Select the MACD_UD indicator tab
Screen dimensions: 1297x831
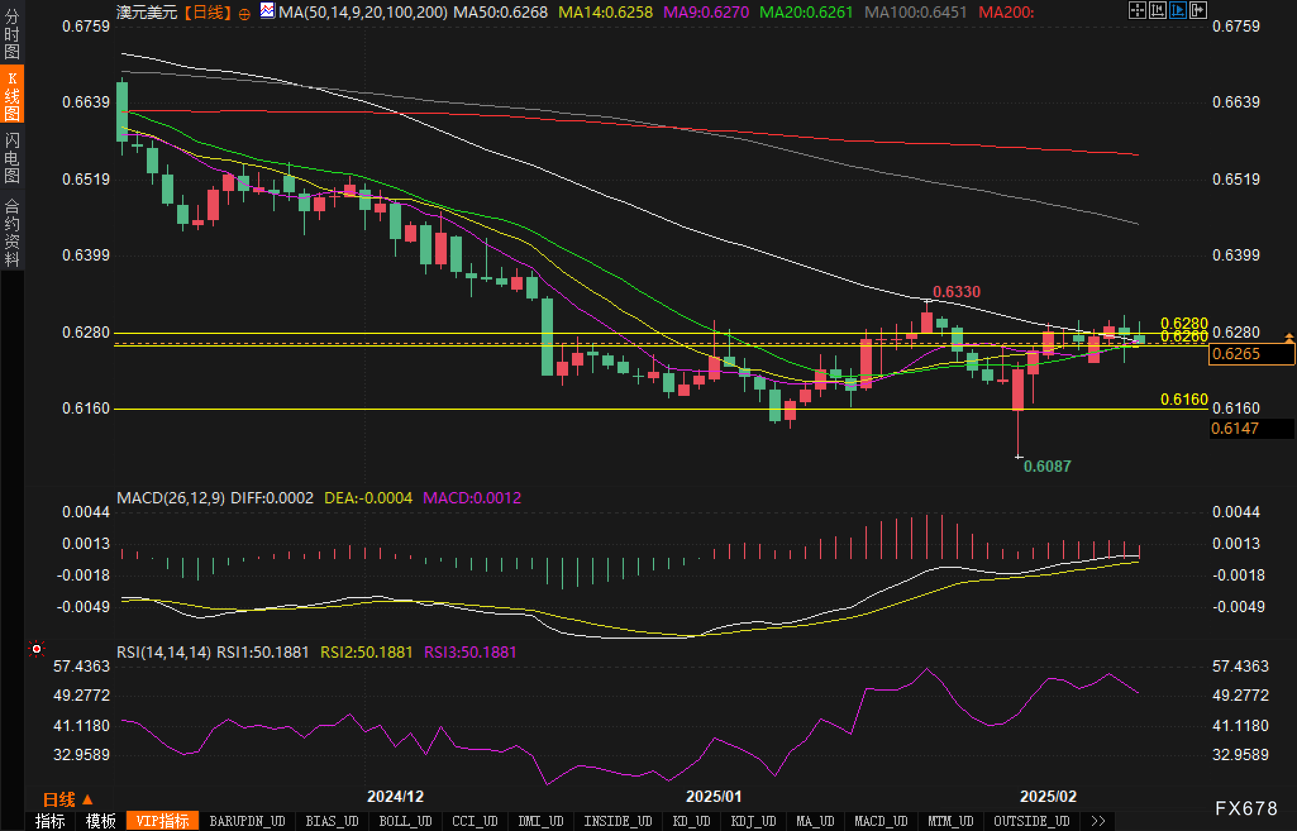point(881,821)
